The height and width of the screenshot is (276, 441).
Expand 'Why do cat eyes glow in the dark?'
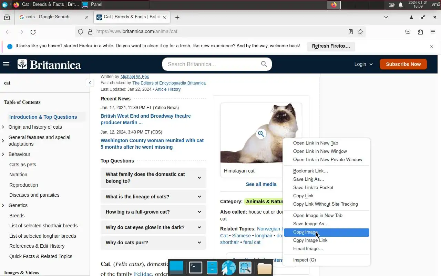[153, 227]
